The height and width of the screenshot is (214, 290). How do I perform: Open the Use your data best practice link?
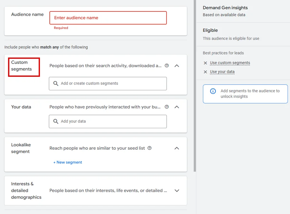tap(222, 72)
